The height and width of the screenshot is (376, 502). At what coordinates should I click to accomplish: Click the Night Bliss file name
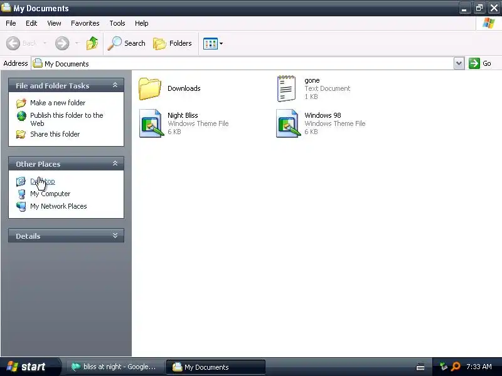pos(183,115)
